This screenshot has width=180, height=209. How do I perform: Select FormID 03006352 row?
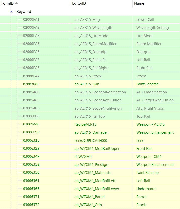click(x=90, y=164)
